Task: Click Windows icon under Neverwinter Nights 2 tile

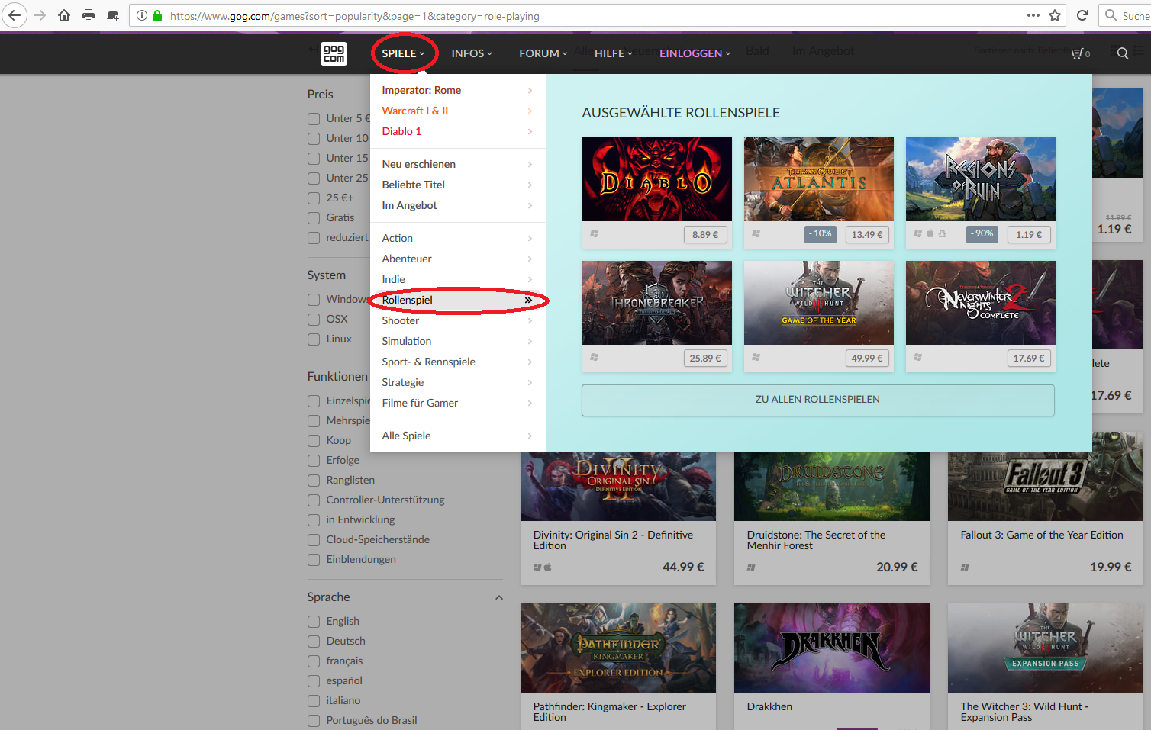Action: pos(917,357)
